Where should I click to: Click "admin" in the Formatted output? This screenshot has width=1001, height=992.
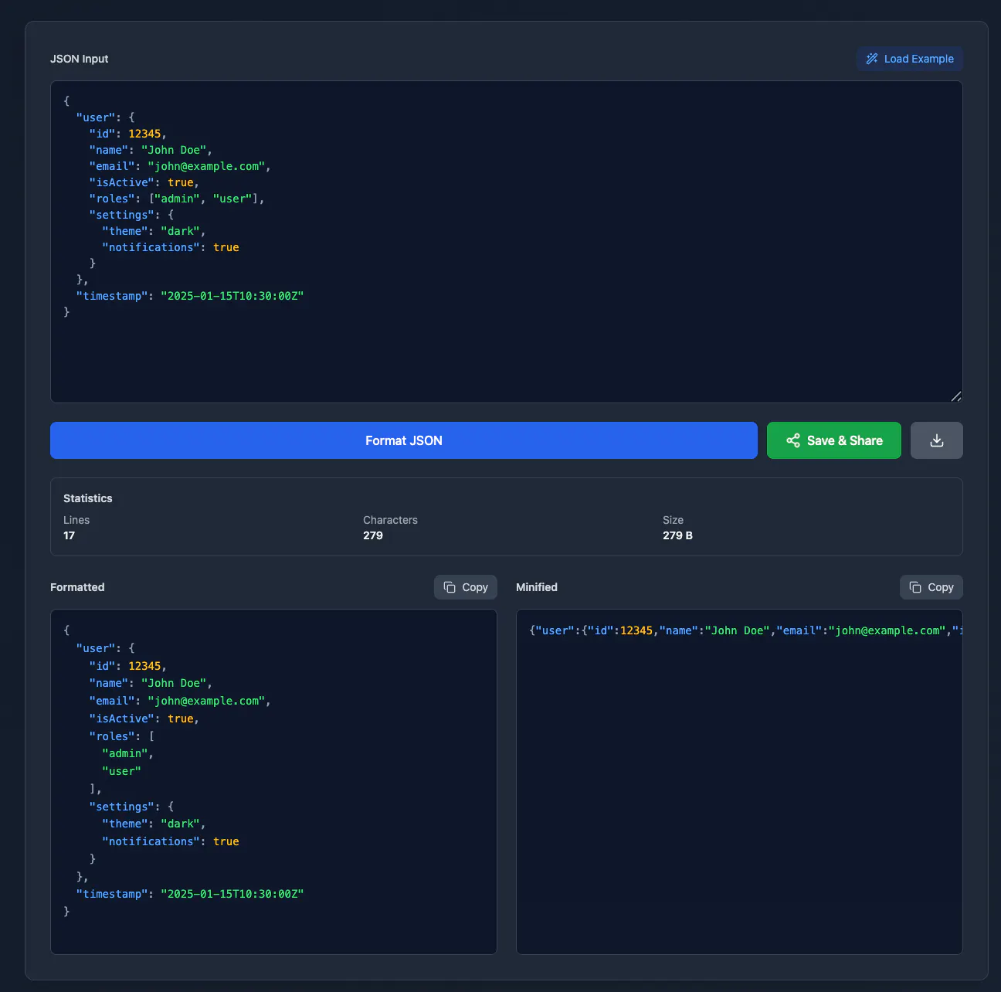click(125, 753)
